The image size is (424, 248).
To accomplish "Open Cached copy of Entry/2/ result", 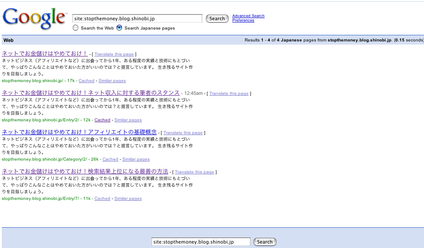I will 102,120.
